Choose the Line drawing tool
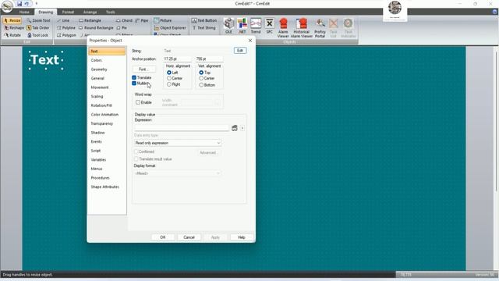This screenshot has height=281, width=499. (63, 20)
